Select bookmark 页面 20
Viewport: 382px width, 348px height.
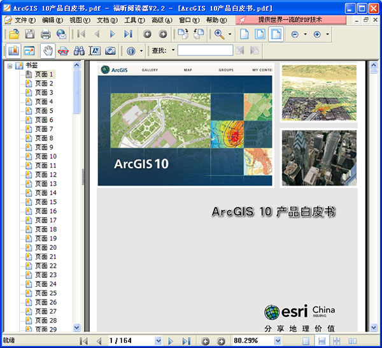[46, 247]
